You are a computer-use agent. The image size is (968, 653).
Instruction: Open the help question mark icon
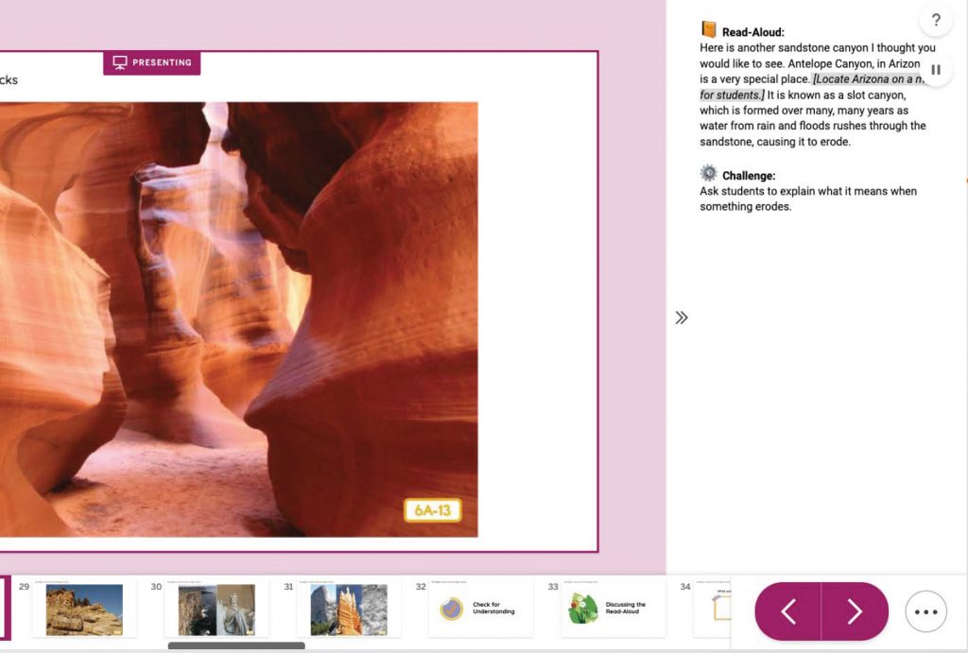[936, 19]
